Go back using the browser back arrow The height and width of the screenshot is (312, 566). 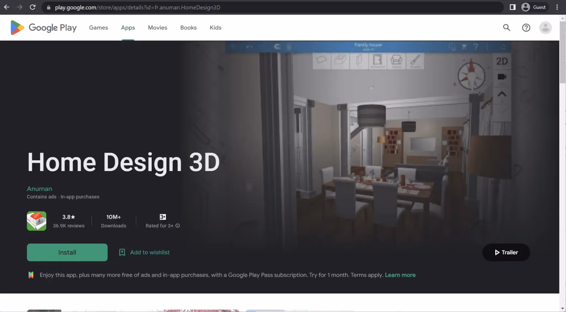point(7,7)
